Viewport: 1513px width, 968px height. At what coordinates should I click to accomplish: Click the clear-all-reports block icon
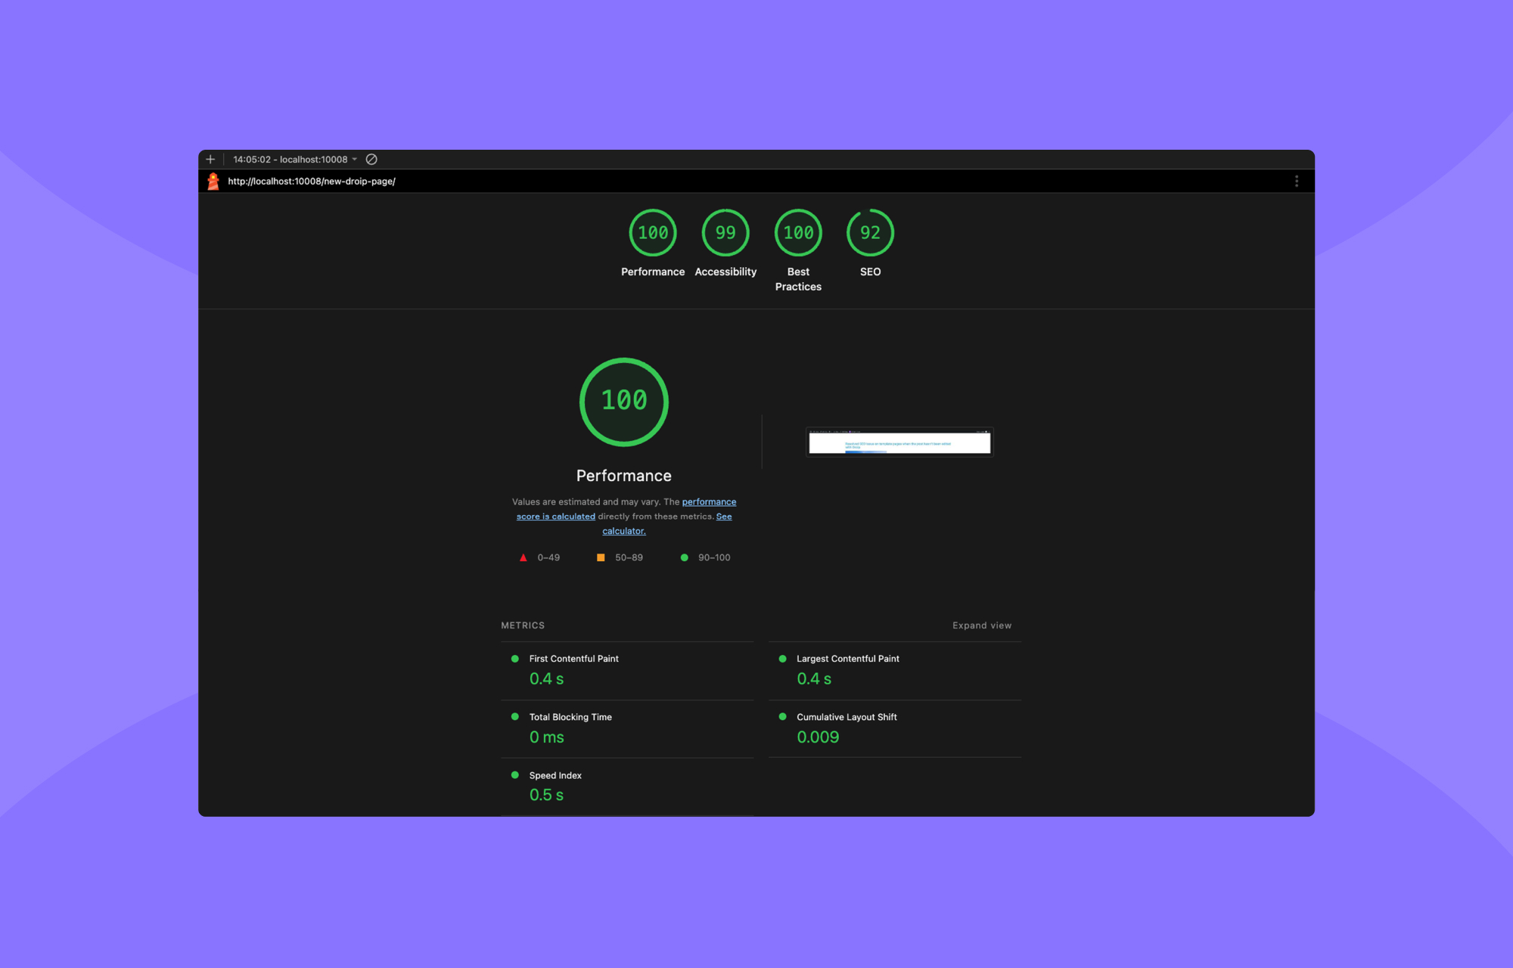[371, 159]
